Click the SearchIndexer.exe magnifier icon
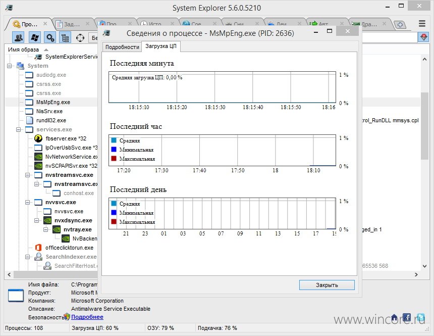434x336 pixels. [x=38, y=257]
